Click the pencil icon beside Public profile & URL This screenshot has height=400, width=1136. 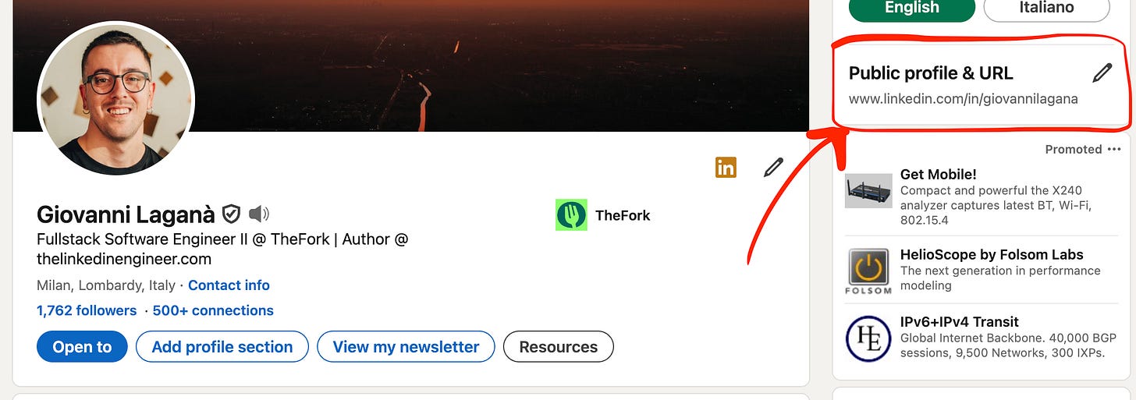[1102, 73]
